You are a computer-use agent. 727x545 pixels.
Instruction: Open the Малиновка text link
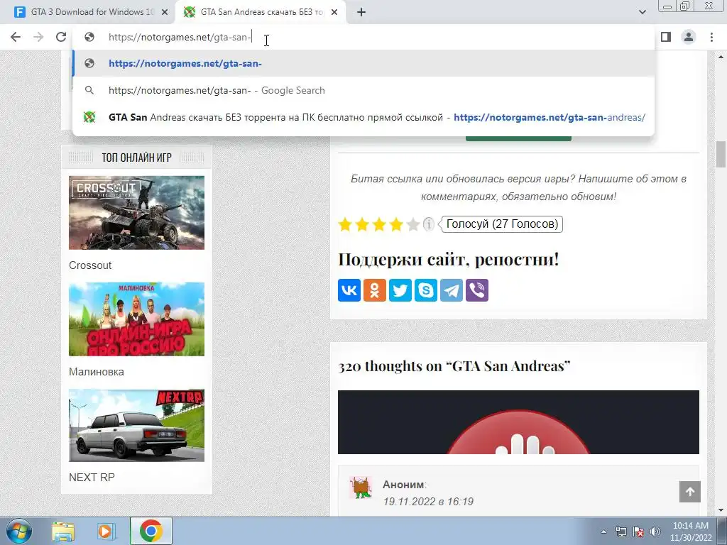pyautogui.click(x=97, y=372)
